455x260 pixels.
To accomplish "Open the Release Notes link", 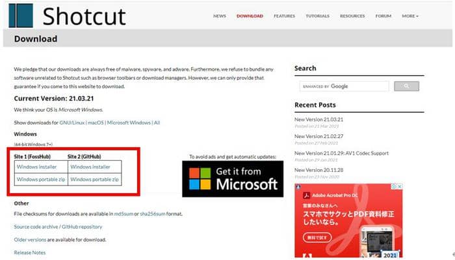I will pyautogui.click(x=30, y=252).
